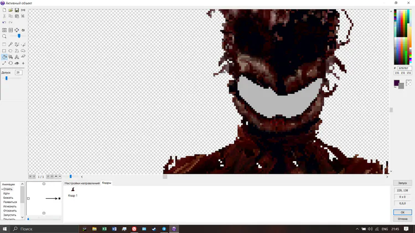
Task: Choose the resize tool with diagonal arrow
Action: (x=4, y=63)
